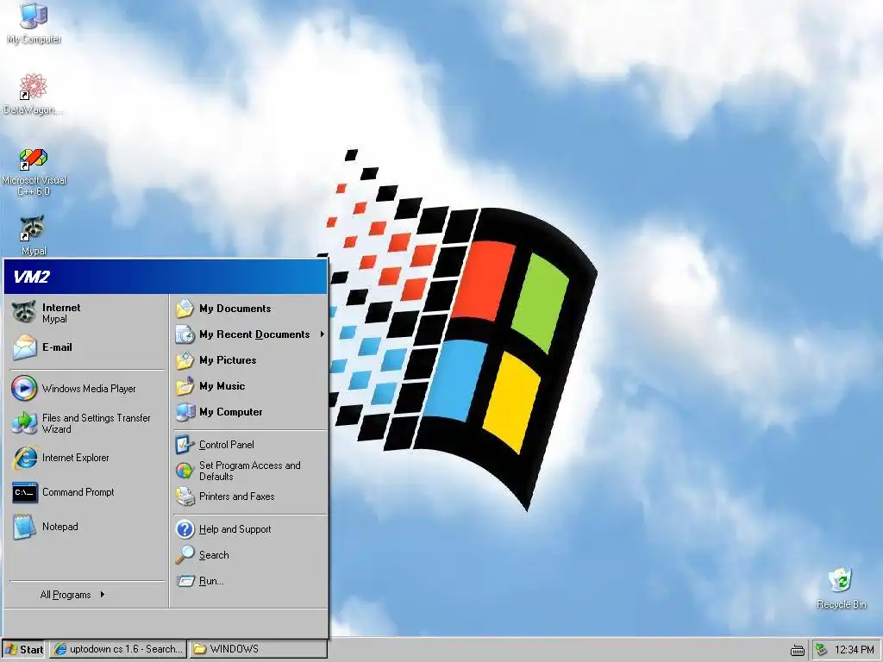Click the keyboard icon in system tray
This screenshot has height=662, width=883.
click(798, 650)
